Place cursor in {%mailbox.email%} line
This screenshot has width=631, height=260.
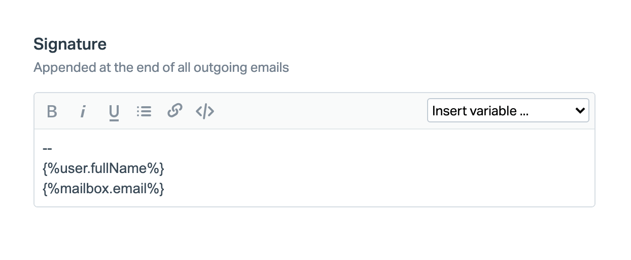point(103,189)
